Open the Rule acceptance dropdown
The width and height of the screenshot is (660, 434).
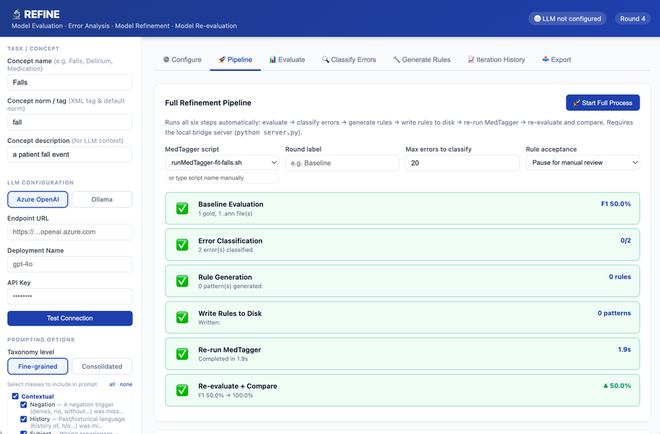pos(582,163)
